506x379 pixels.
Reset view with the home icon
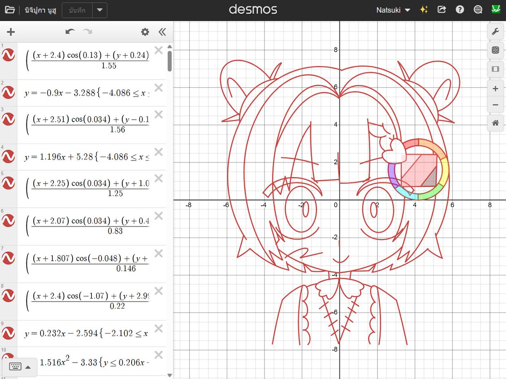tap(496, 123)
